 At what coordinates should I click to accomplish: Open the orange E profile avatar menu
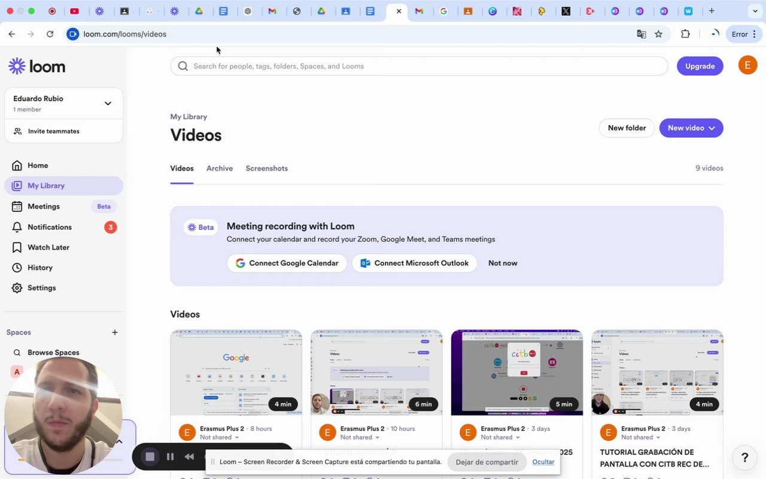(747, 65)
